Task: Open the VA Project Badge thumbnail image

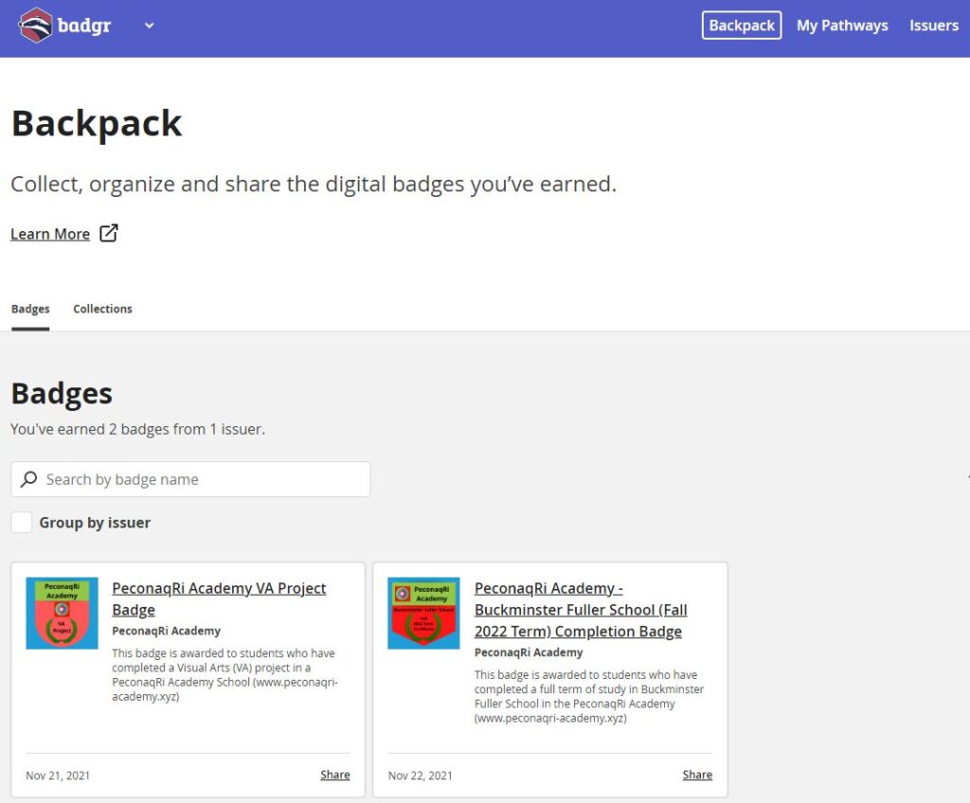Action: pyautogui.click(x=62, y=613)
